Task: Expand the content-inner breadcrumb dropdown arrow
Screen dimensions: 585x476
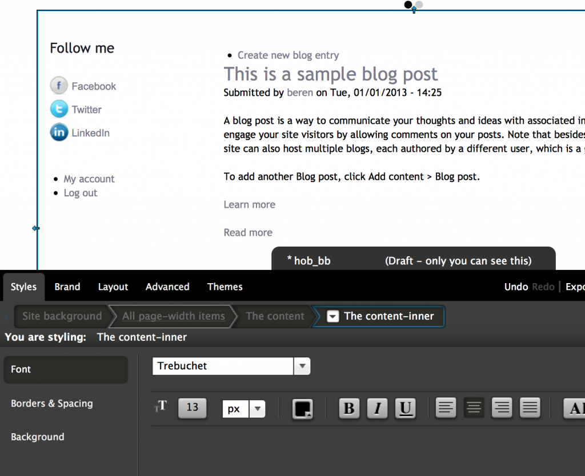Action: coord(333,316)
